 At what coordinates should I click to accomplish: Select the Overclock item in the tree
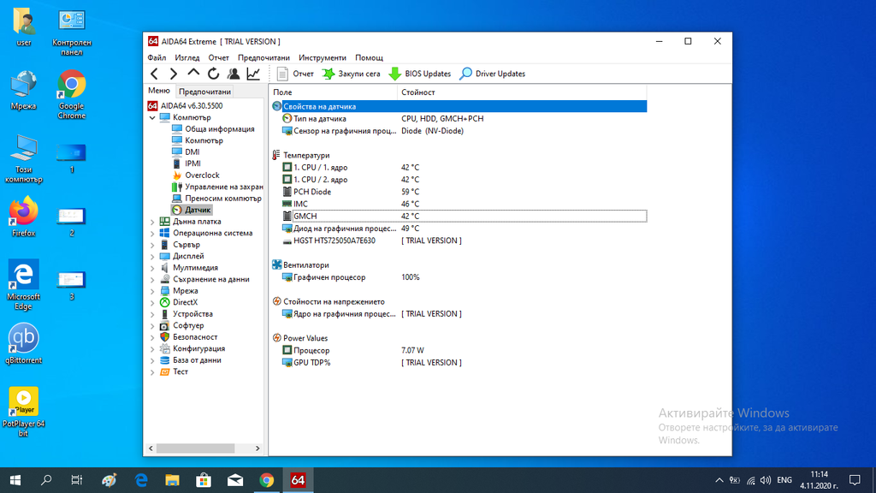[x=202, y=175]
